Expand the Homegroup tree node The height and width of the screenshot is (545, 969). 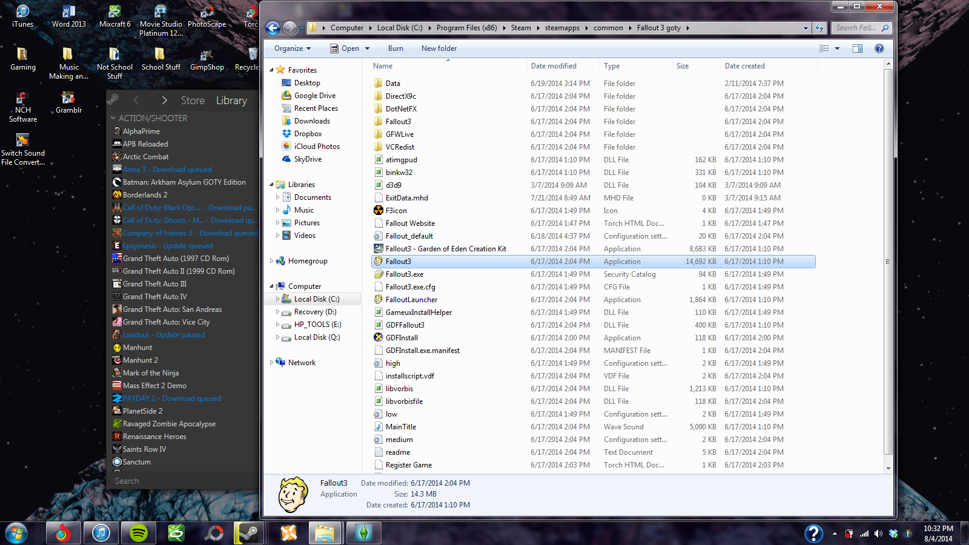click(x=271, y=261)
